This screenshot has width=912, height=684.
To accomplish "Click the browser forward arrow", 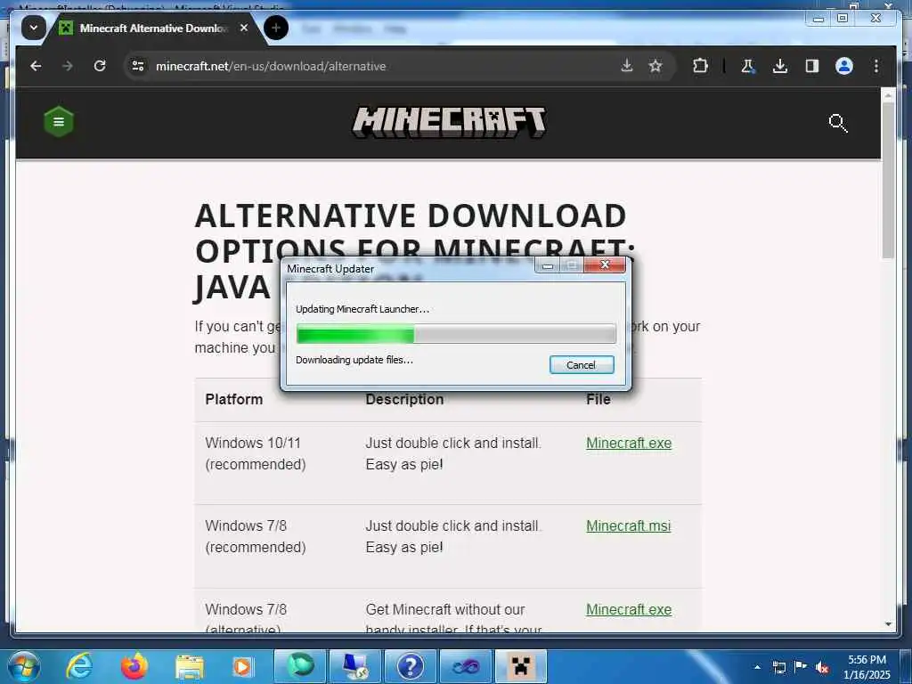I will click(68, 66).
